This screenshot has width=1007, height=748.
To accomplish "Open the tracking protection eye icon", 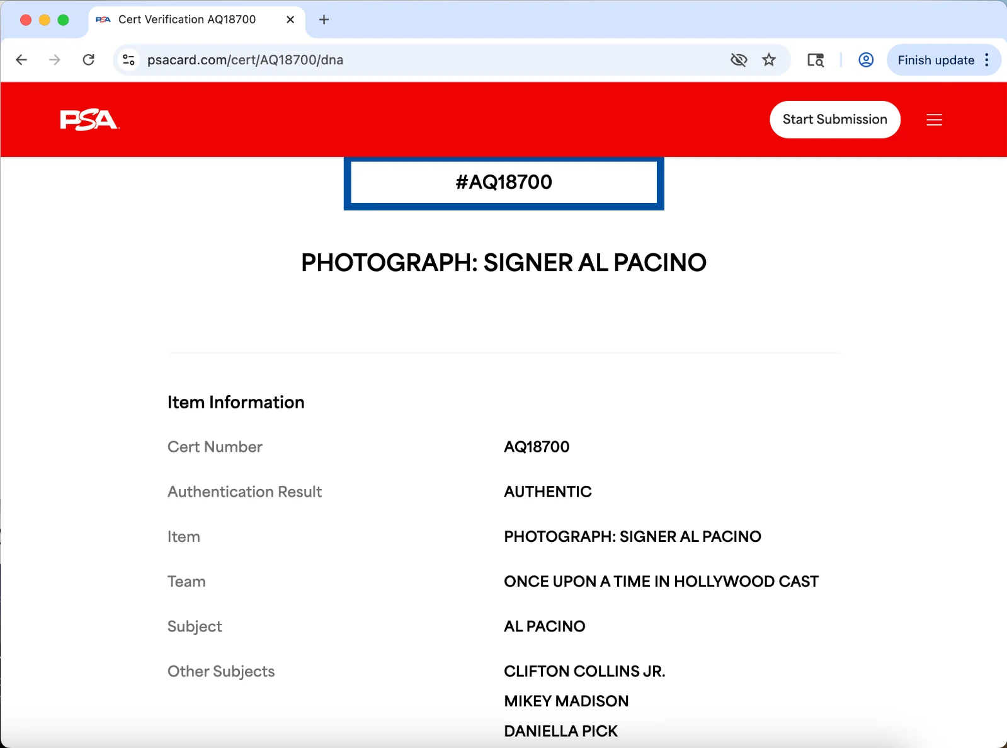I will pos(739,60).
